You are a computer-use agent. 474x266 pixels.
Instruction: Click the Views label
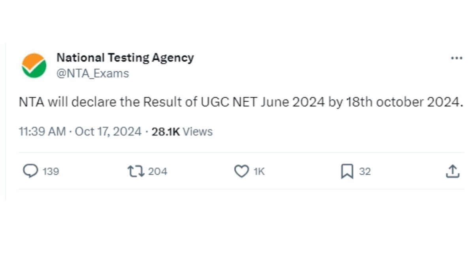197,131
